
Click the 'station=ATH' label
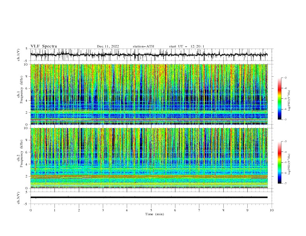click(143, 46)
